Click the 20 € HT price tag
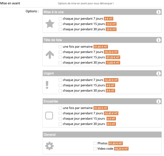 (x=111, y=29)
